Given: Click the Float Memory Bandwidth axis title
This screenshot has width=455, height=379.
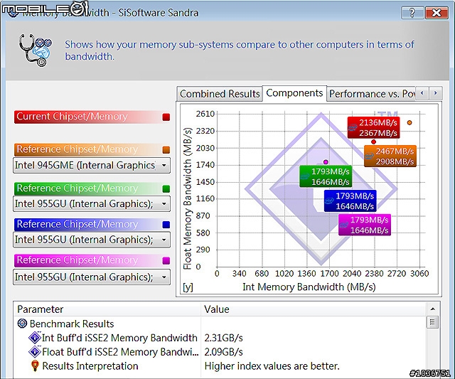Looking at the screenshot, I should point(188,198).
